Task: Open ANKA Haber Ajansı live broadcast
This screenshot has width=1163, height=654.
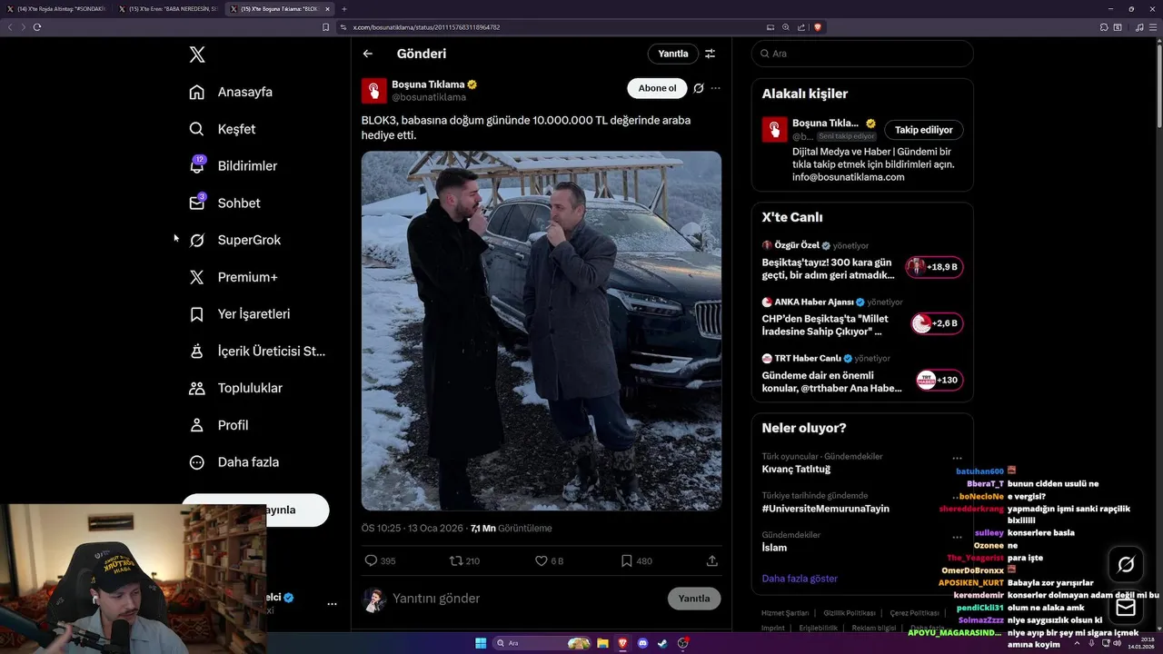Action: pyautogui.click(x=862, y=316)
